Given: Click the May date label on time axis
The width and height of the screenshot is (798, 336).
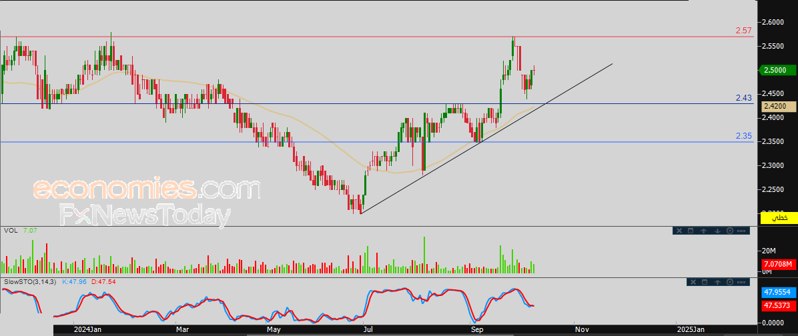Looking at the screenshot, I should coord(274,330).
